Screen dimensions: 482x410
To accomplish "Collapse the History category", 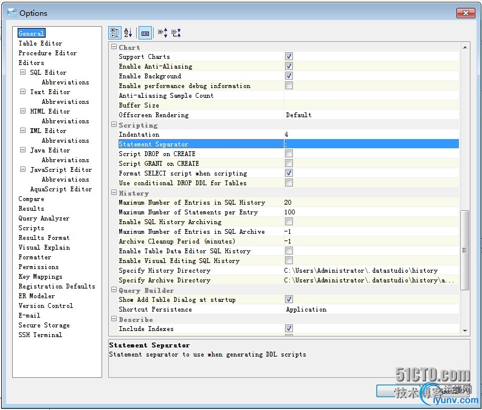I will (114, 193).
